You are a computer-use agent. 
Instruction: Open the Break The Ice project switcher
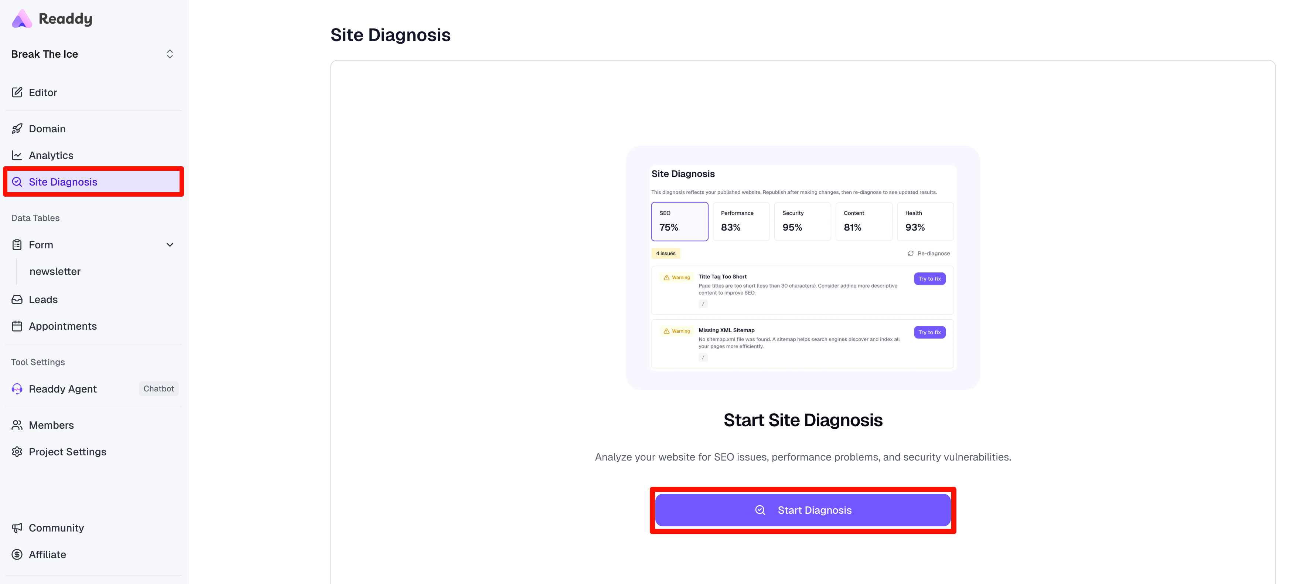click(x=169, y=54)
